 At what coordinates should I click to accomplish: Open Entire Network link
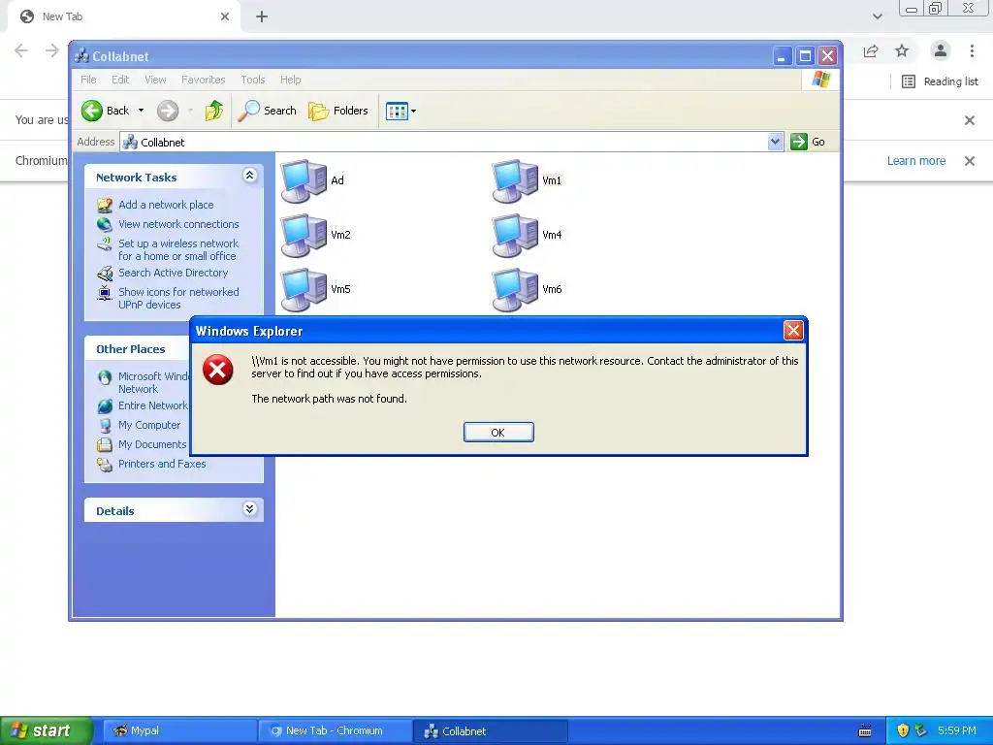[x=153, y=405]
